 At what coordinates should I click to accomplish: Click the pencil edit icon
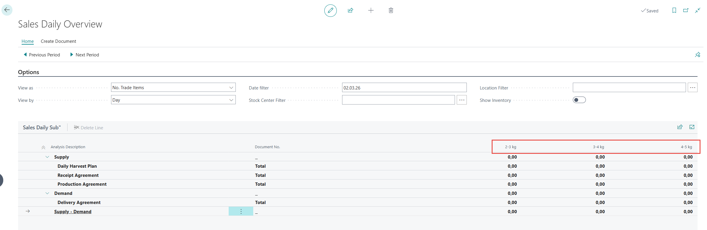pyautogui.click(x=330, y=11)
